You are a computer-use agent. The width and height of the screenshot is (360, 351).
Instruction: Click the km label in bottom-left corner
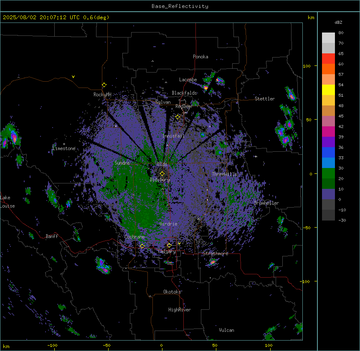[6, 346]
